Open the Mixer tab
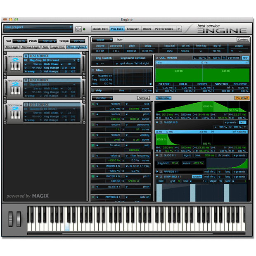This screenshot has height=256, width=256. 147,29
